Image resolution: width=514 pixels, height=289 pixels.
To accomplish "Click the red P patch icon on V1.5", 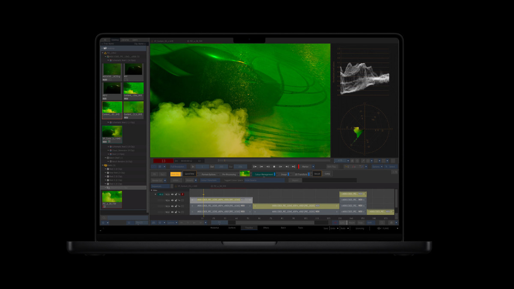I will tap(182, 194).
